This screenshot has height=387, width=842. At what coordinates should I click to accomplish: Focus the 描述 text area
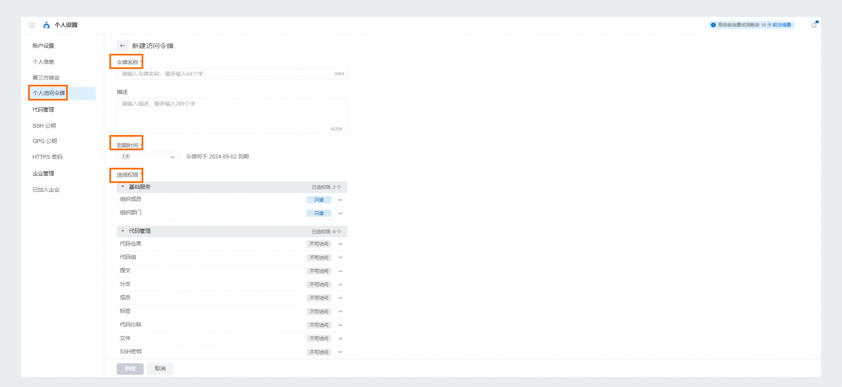point(232,115)
